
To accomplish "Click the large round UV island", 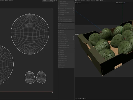I will (x=30, y=34).
